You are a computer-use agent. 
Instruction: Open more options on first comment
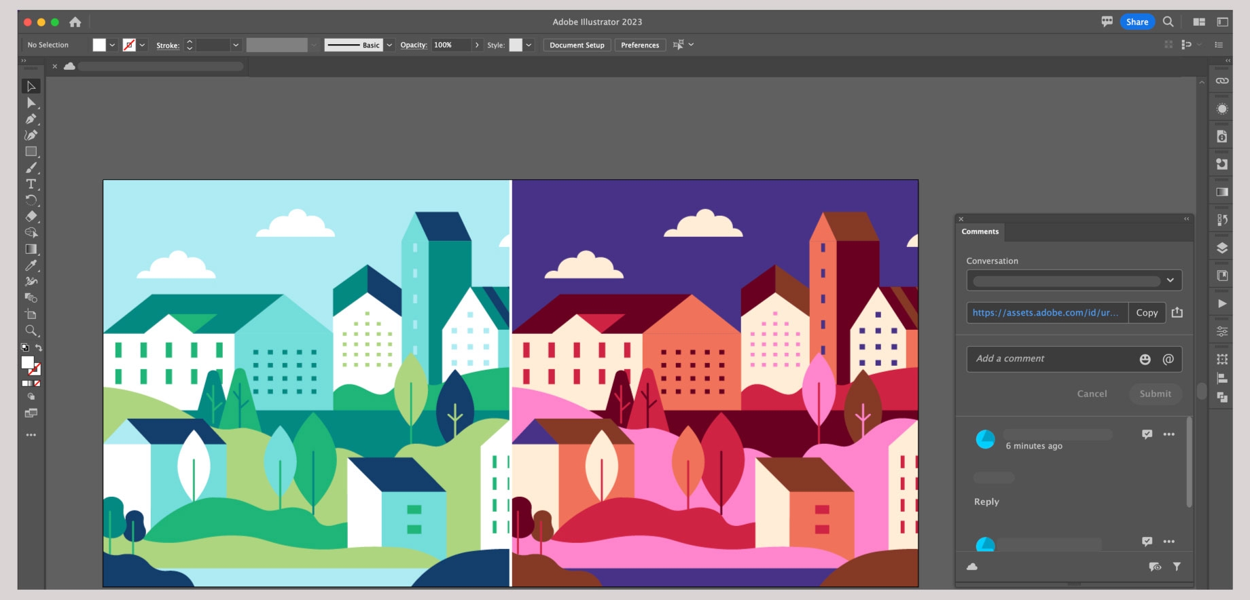[x=1168, y=434]
